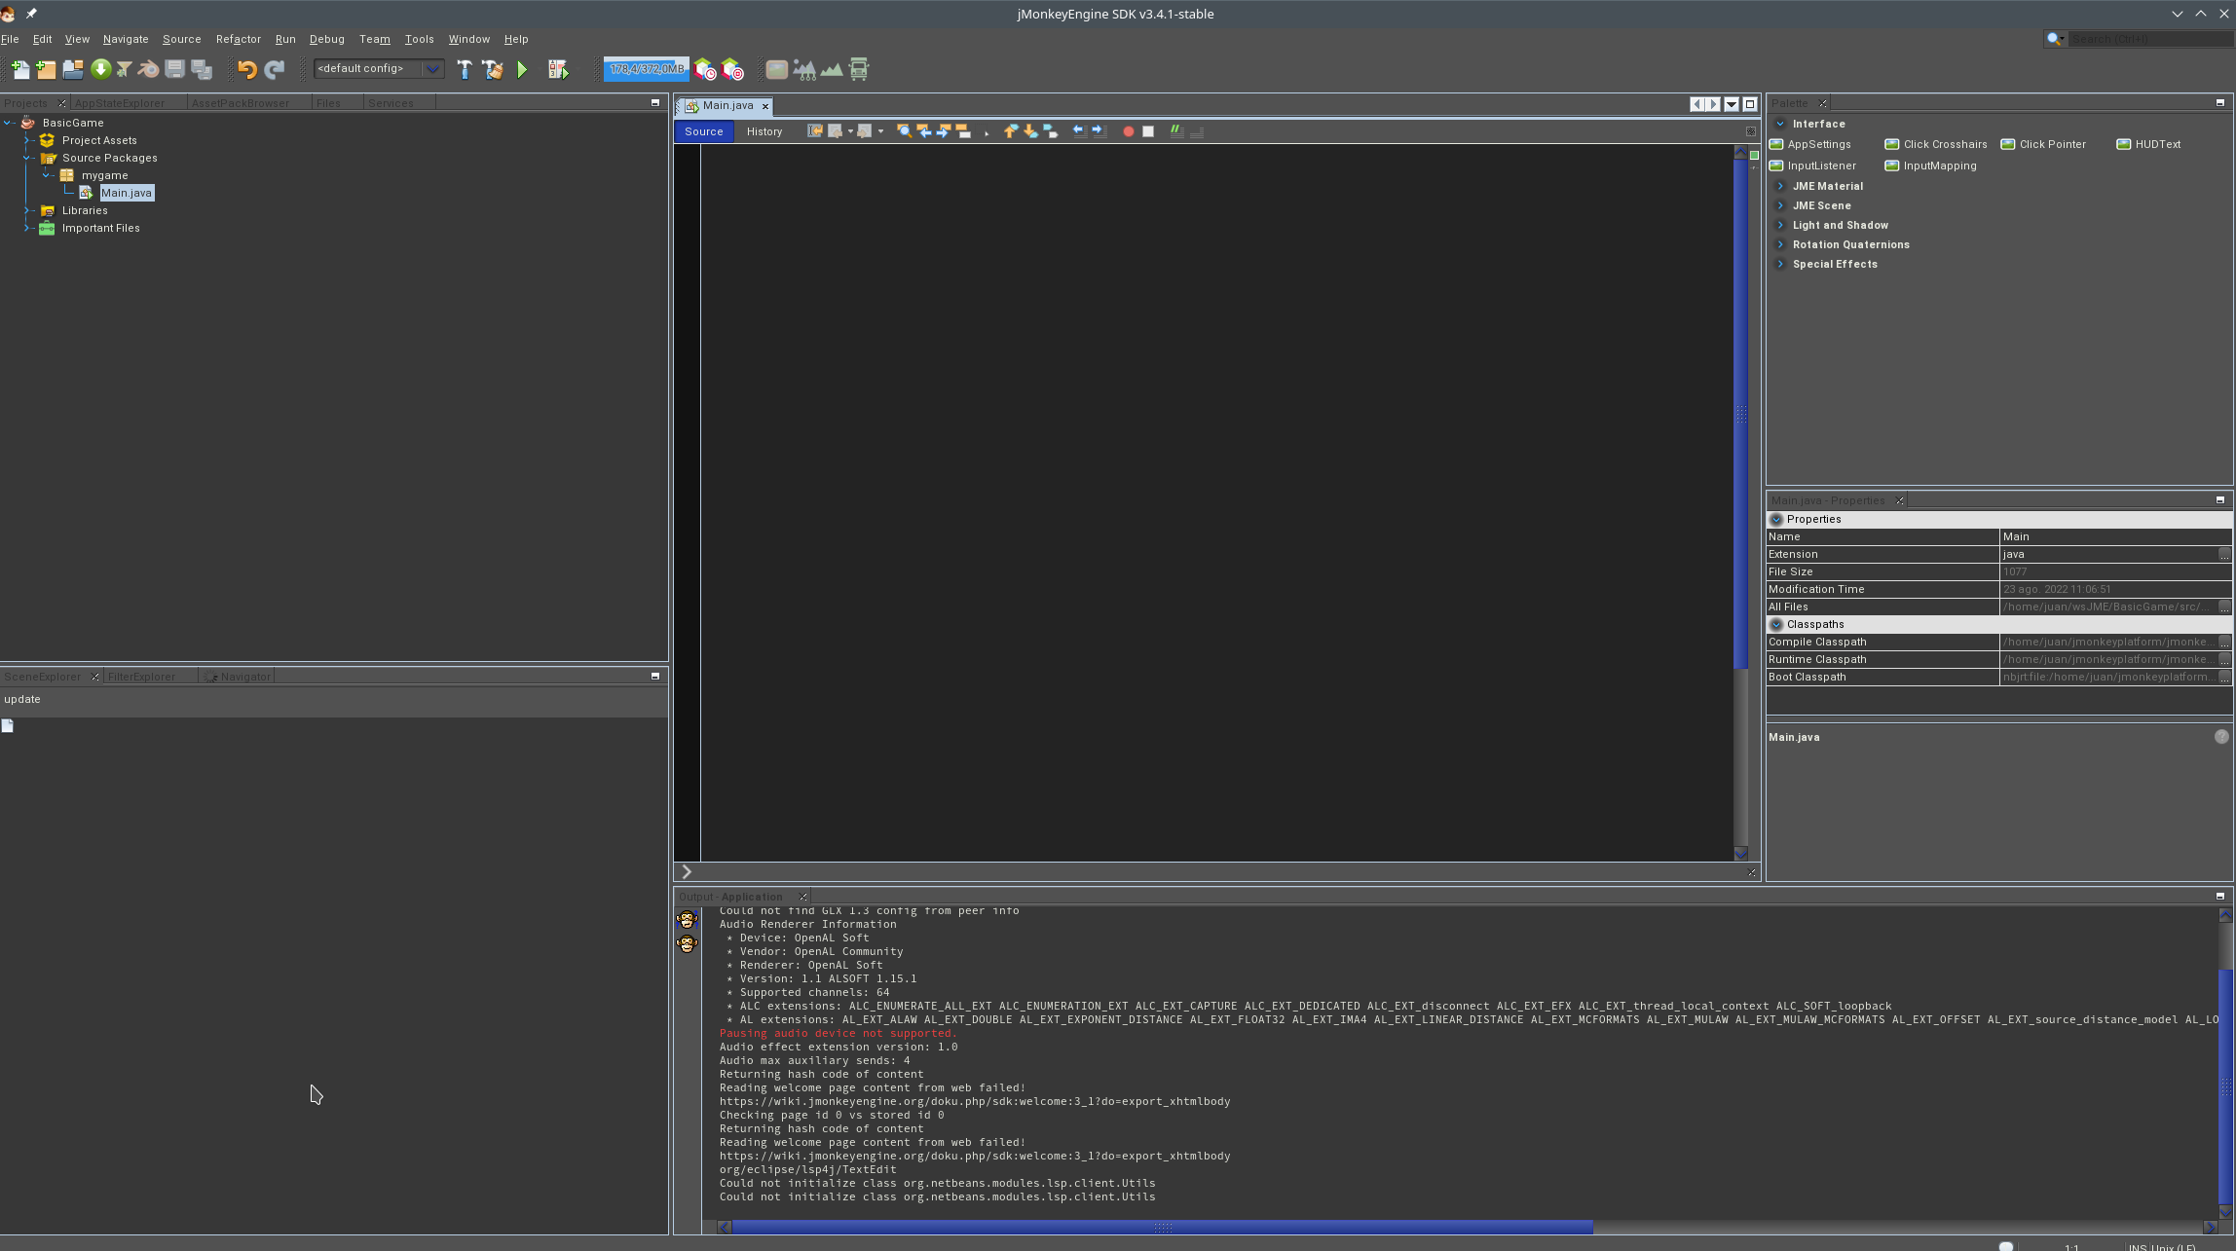Collapse the mygame package node

[48, 175]
